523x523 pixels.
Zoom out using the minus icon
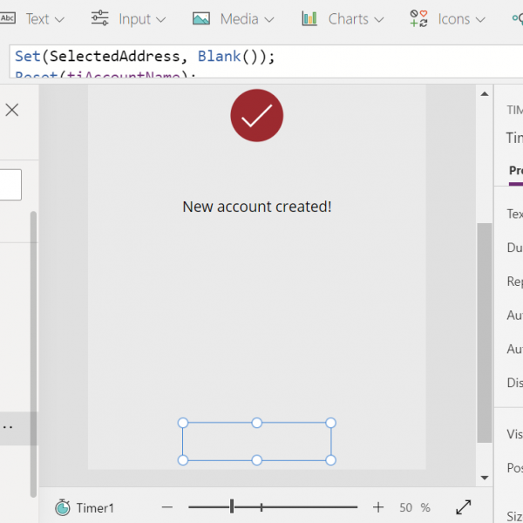pos(167,507)
